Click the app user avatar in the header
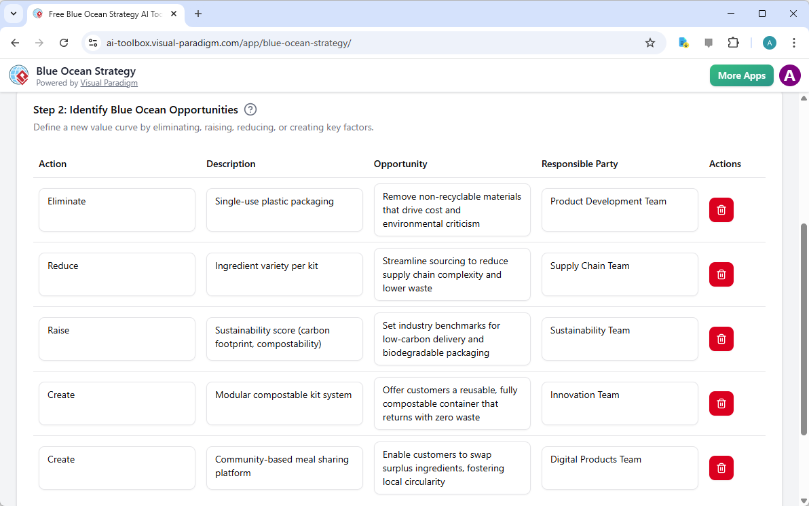This screenshot has height=506, width=809. (x=789, y=75)
